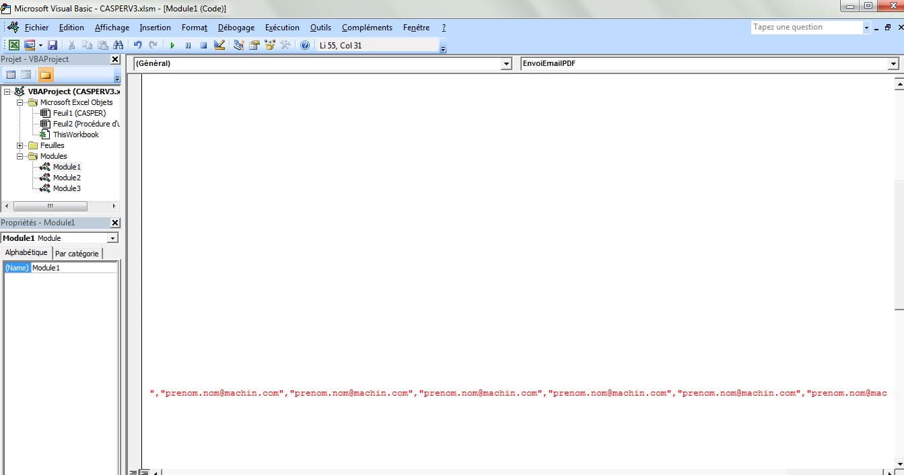The image size is (904, 475).
Task: Open the Object Browser icon
Action: (270, 45)
